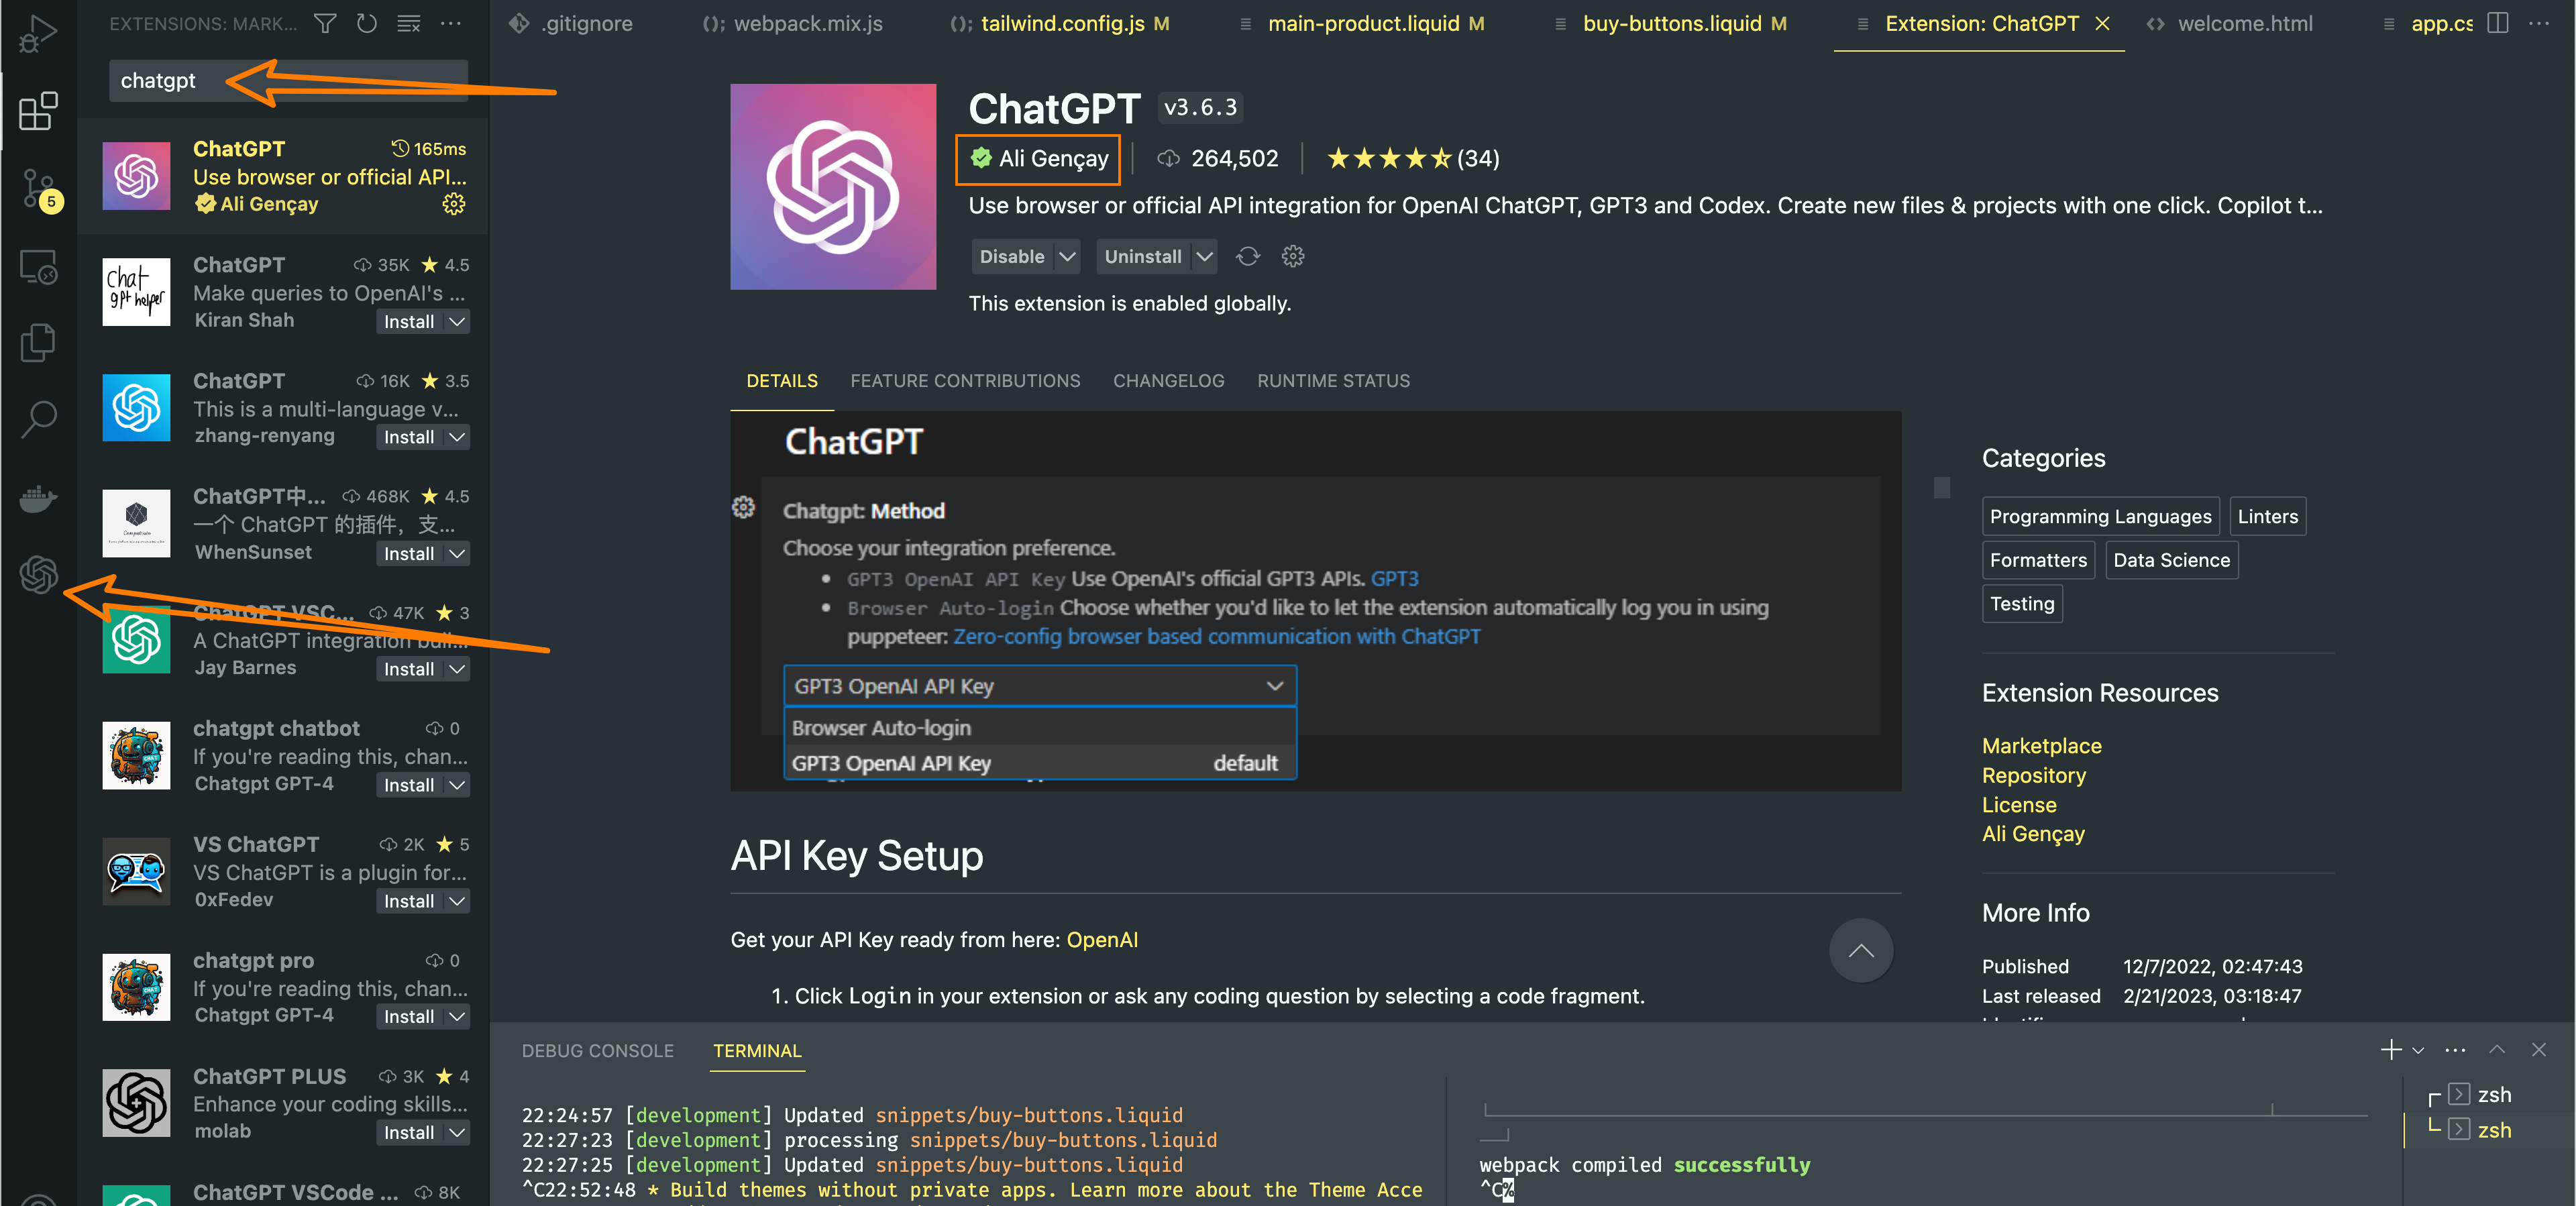Screen dimensions: 2576x1206
Task: Expand Disable button dropdown arrow
Action: (1067, 257)
